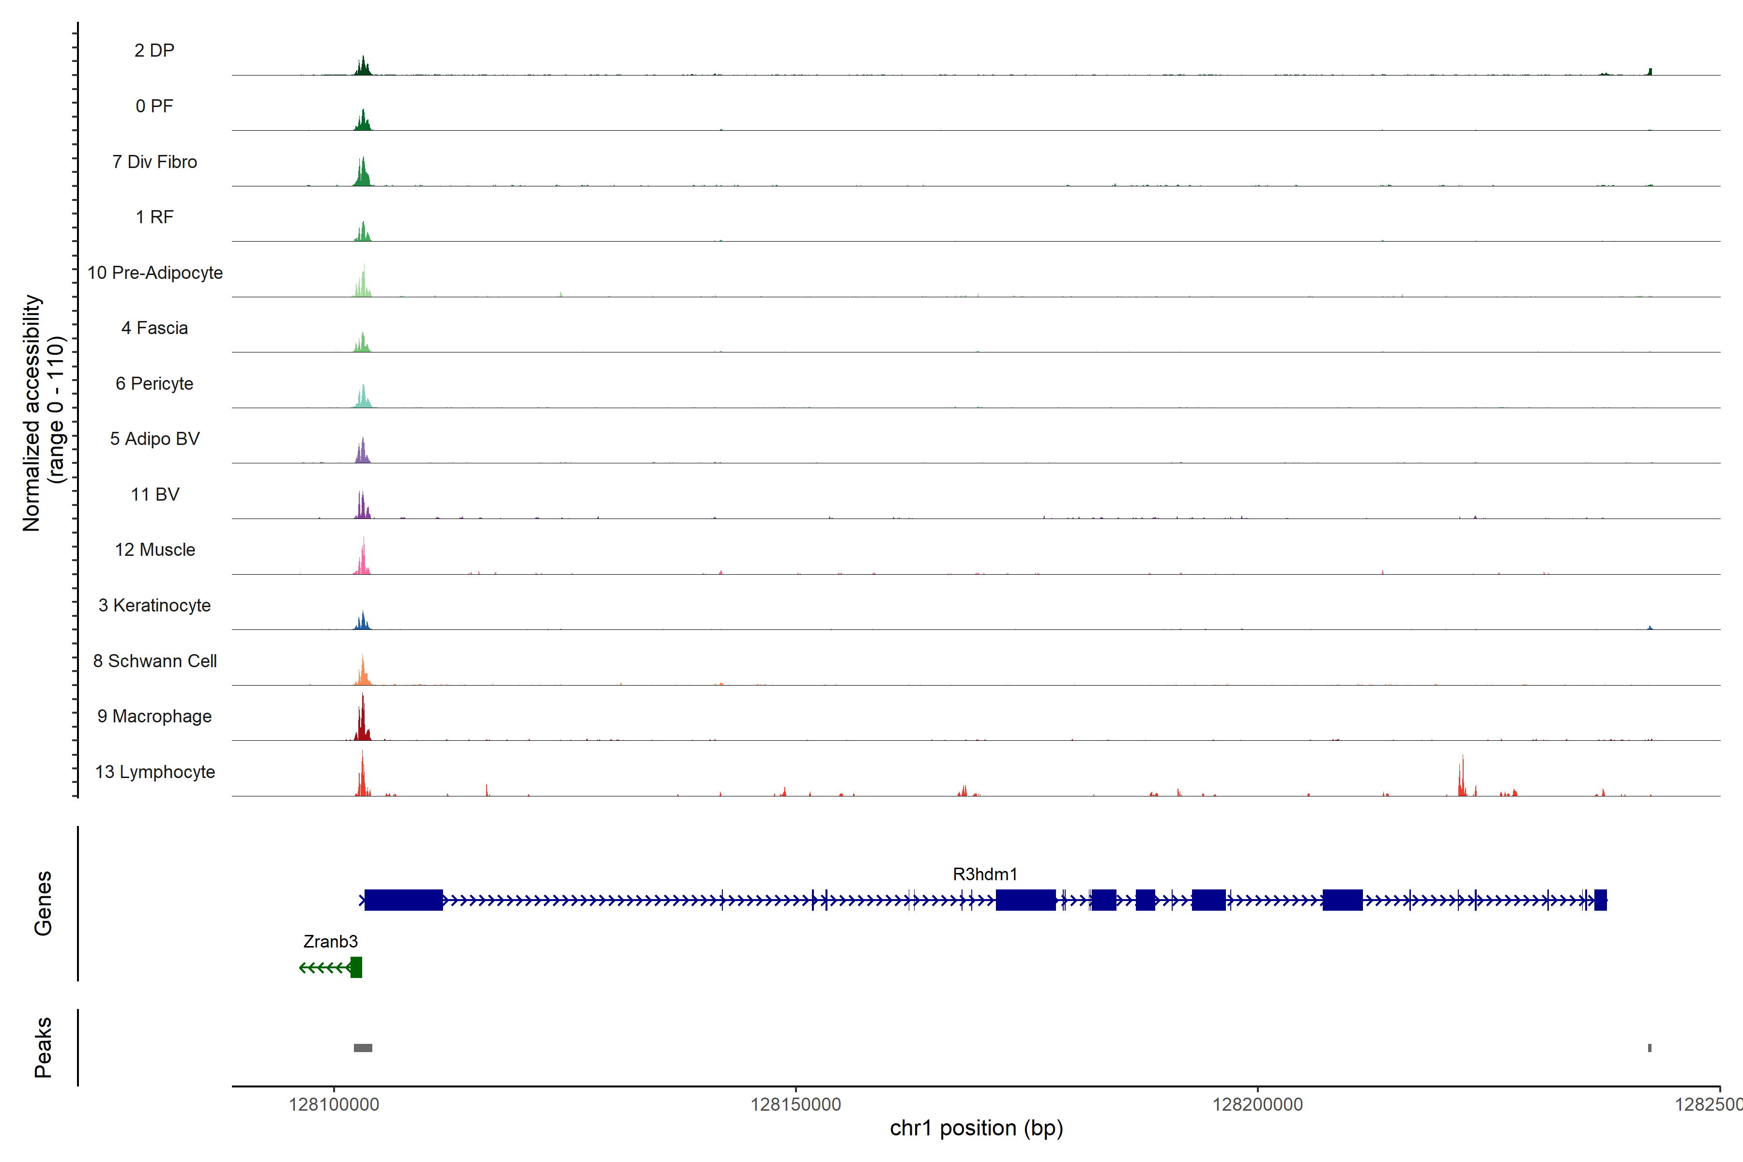The height and width of the screenshot is (1162, 1743).
Task: Click the Genes panel label
Action: tap(43, 902)
